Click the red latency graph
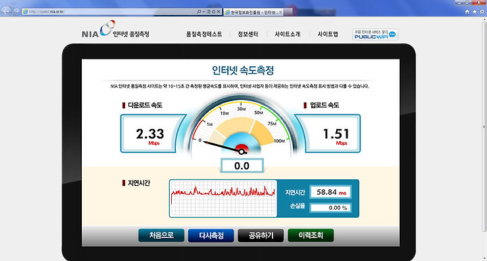The height and width of the screenshot is (261, 487). [223, 198]
